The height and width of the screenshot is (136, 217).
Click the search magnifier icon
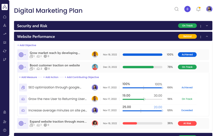pos(177,9)
